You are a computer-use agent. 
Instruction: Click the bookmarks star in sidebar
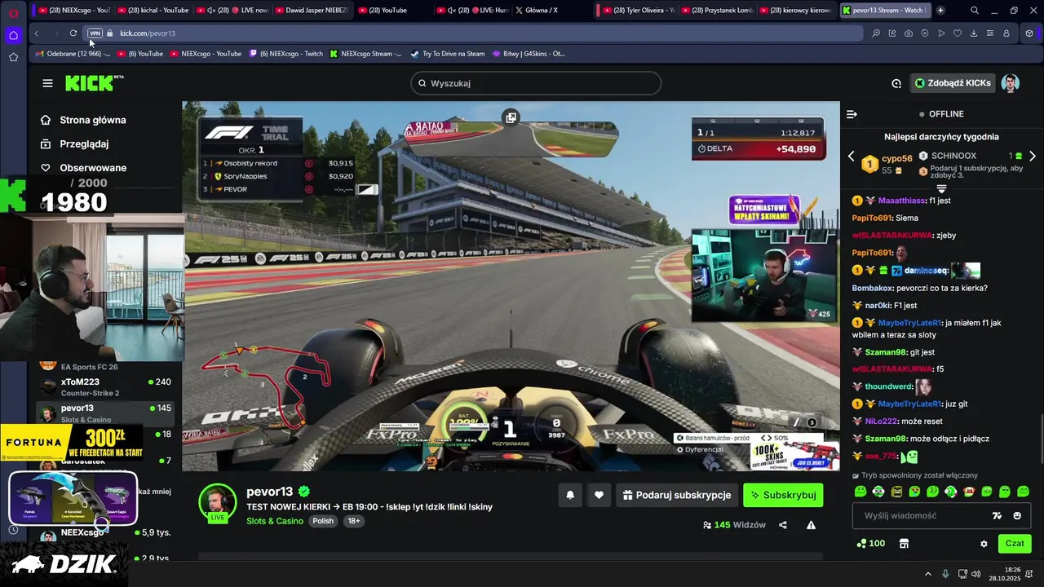tap(13, 57)
